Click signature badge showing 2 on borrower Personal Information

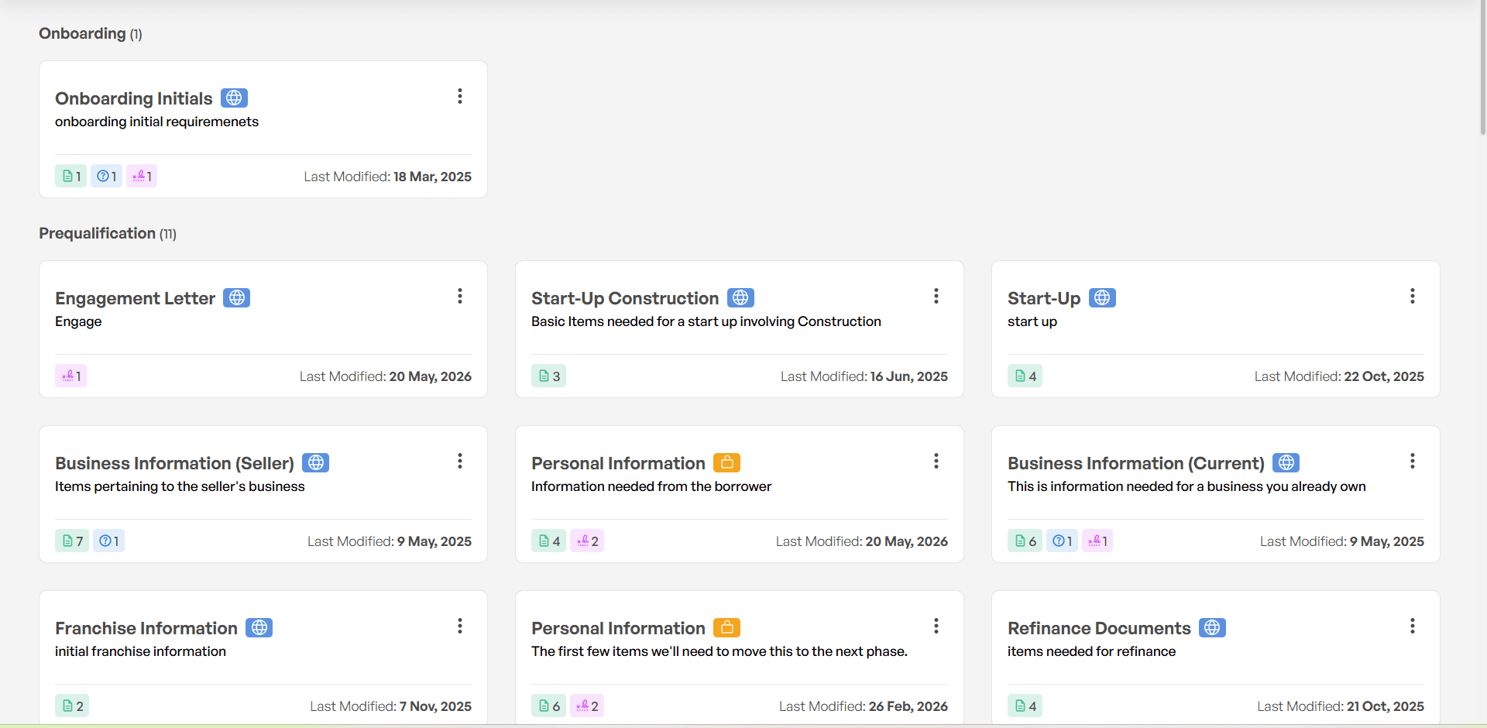coord(587,541)
